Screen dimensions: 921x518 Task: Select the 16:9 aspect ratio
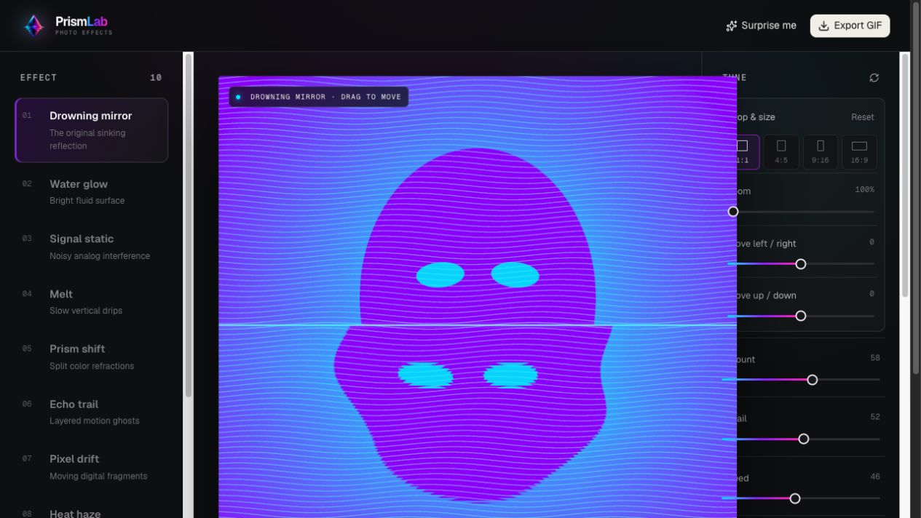859,152
